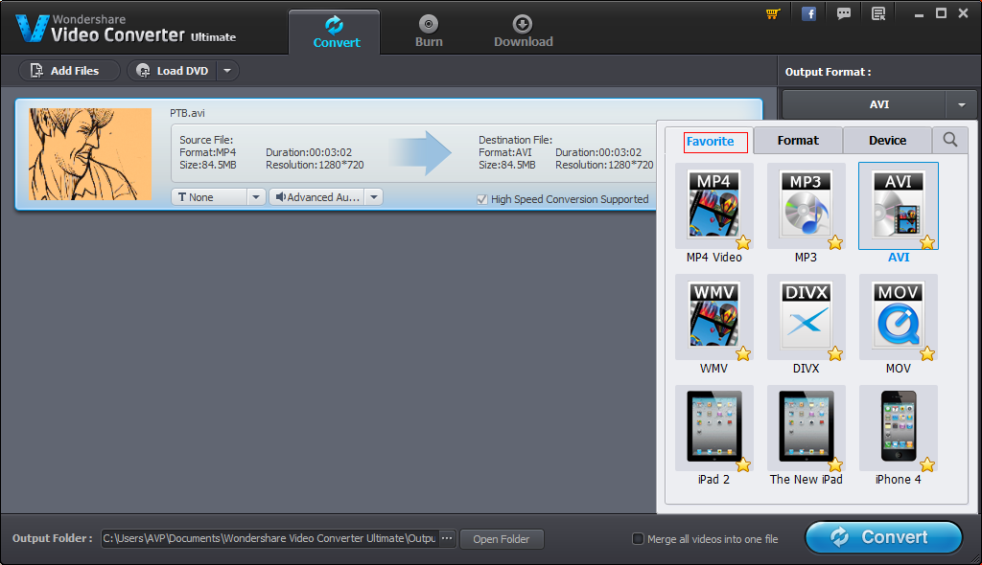
Task: Select the AVI format icon
Action: 898,206
